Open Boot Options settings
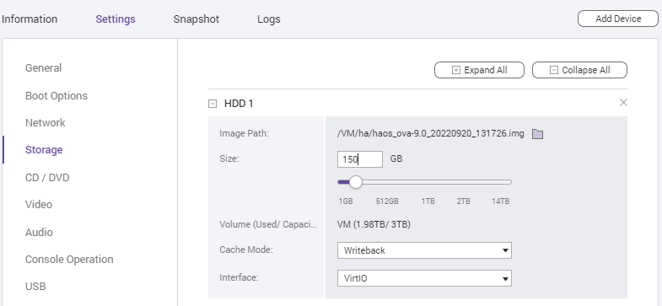Viewport: 662px width, 306px height. coord(57,96)
